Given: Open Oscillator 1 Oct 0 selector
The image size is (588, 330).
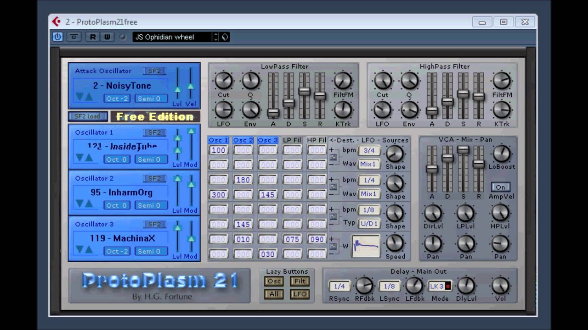Looking at the screenshot, I should coord(117,159).
